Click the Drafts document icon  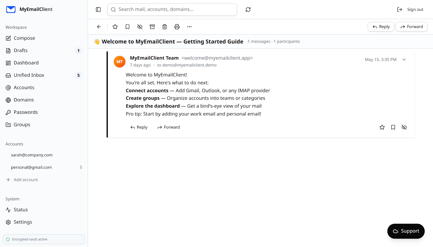click(8, 51)
